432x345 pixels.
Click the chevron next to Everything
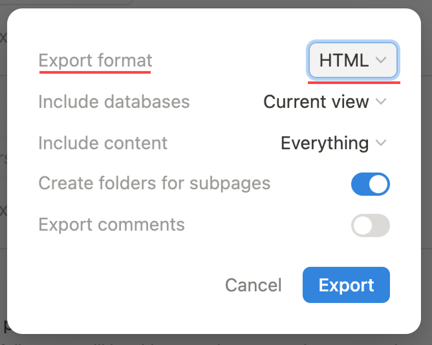pos(382,143)
